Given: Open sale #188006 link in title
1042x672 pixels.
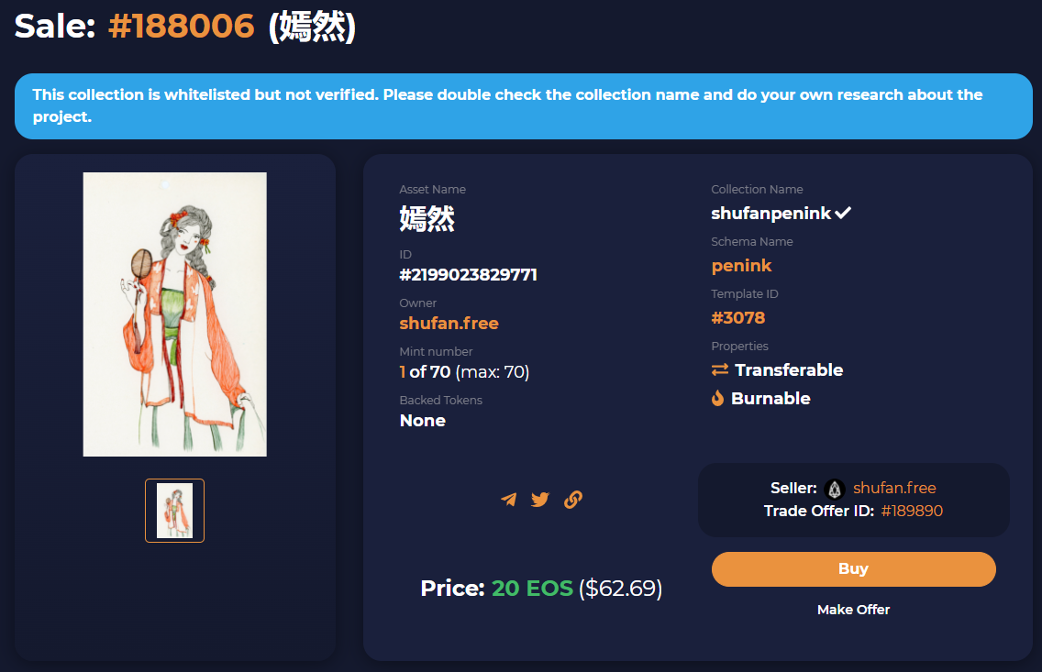Looking at the screenshot, I should 181,27.
